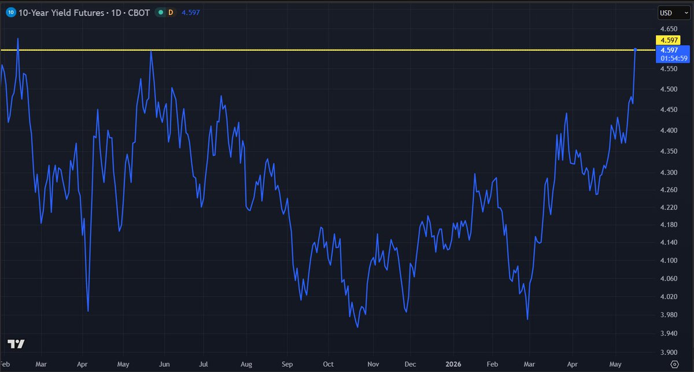Click the 4.100 price axis label
This screenshot has width=694, height=372.
click(669, 260)
